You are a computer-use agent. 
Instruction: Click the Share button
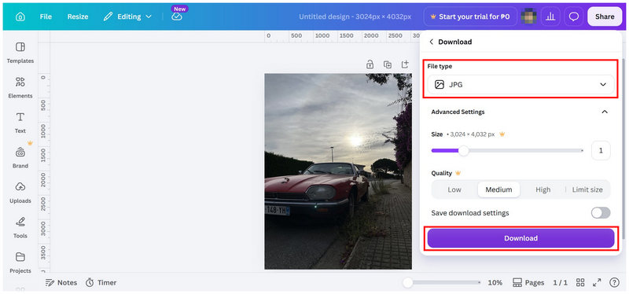click(x=605, y=17)
